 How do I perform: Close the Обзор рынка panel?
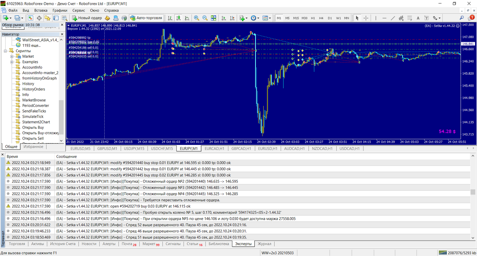click(61, 25)
